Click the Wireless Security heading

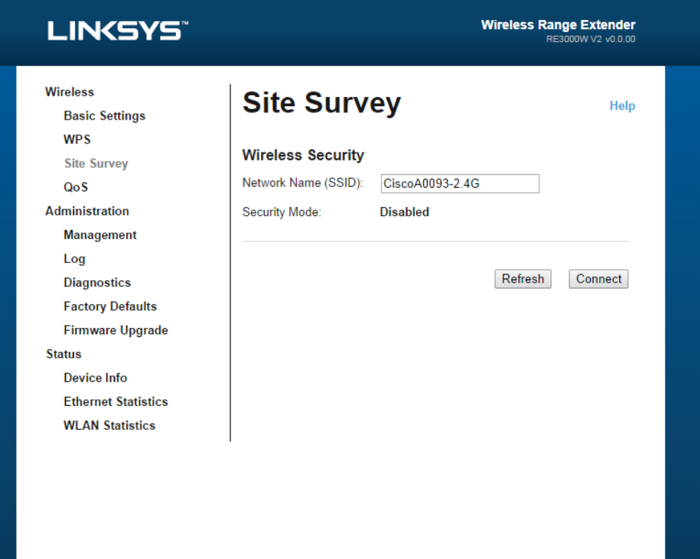tap(303, 155)
